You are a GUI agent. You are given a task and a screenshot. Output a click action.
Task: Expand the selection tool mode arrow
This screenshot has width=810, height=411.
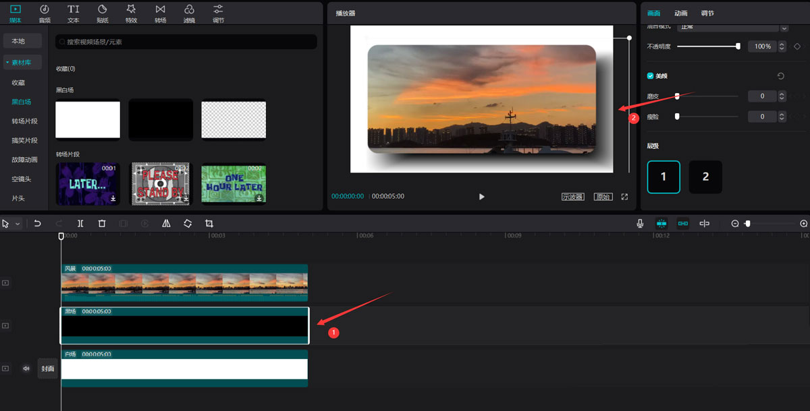coord(18,224)
